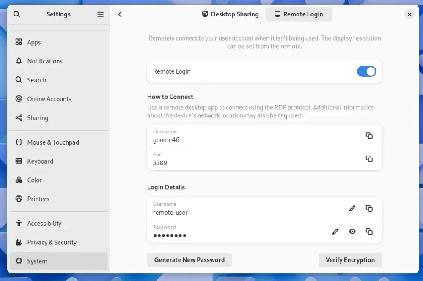Edit the remote-user username with pencil icon
The height and width of the screenshot is (281, 423).
click(x=352, y=208)
